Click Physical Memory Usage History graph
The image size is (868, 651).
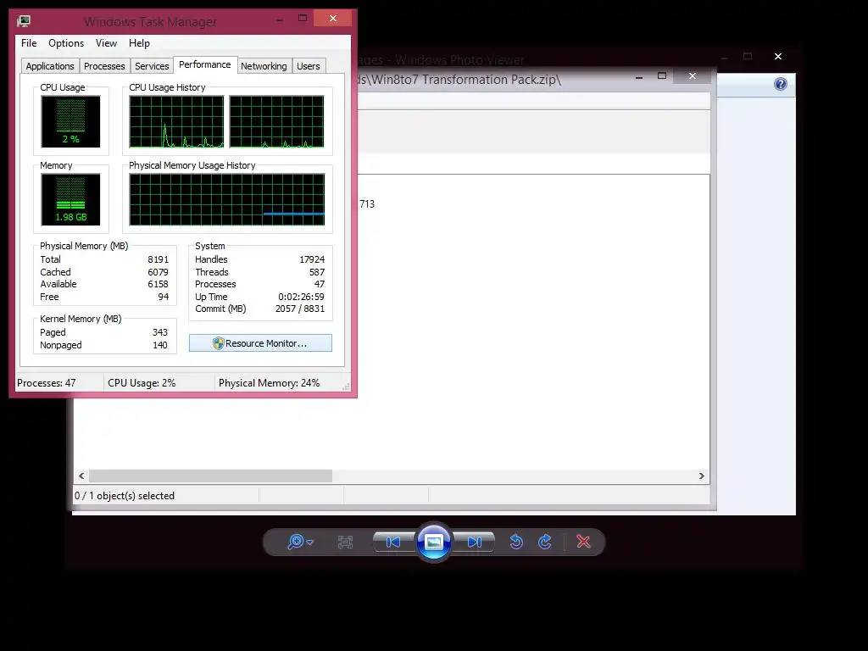tap(227, 199)
